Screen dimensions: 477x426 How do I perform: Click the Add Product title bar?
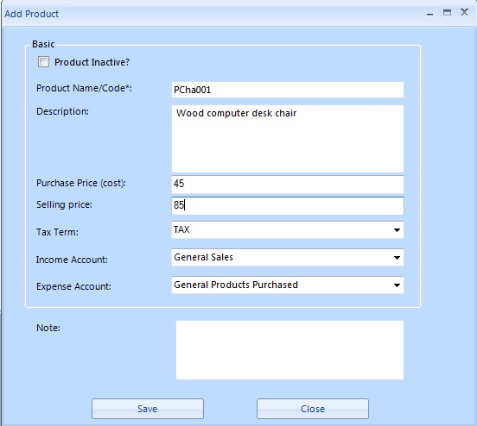coord(213,14)
